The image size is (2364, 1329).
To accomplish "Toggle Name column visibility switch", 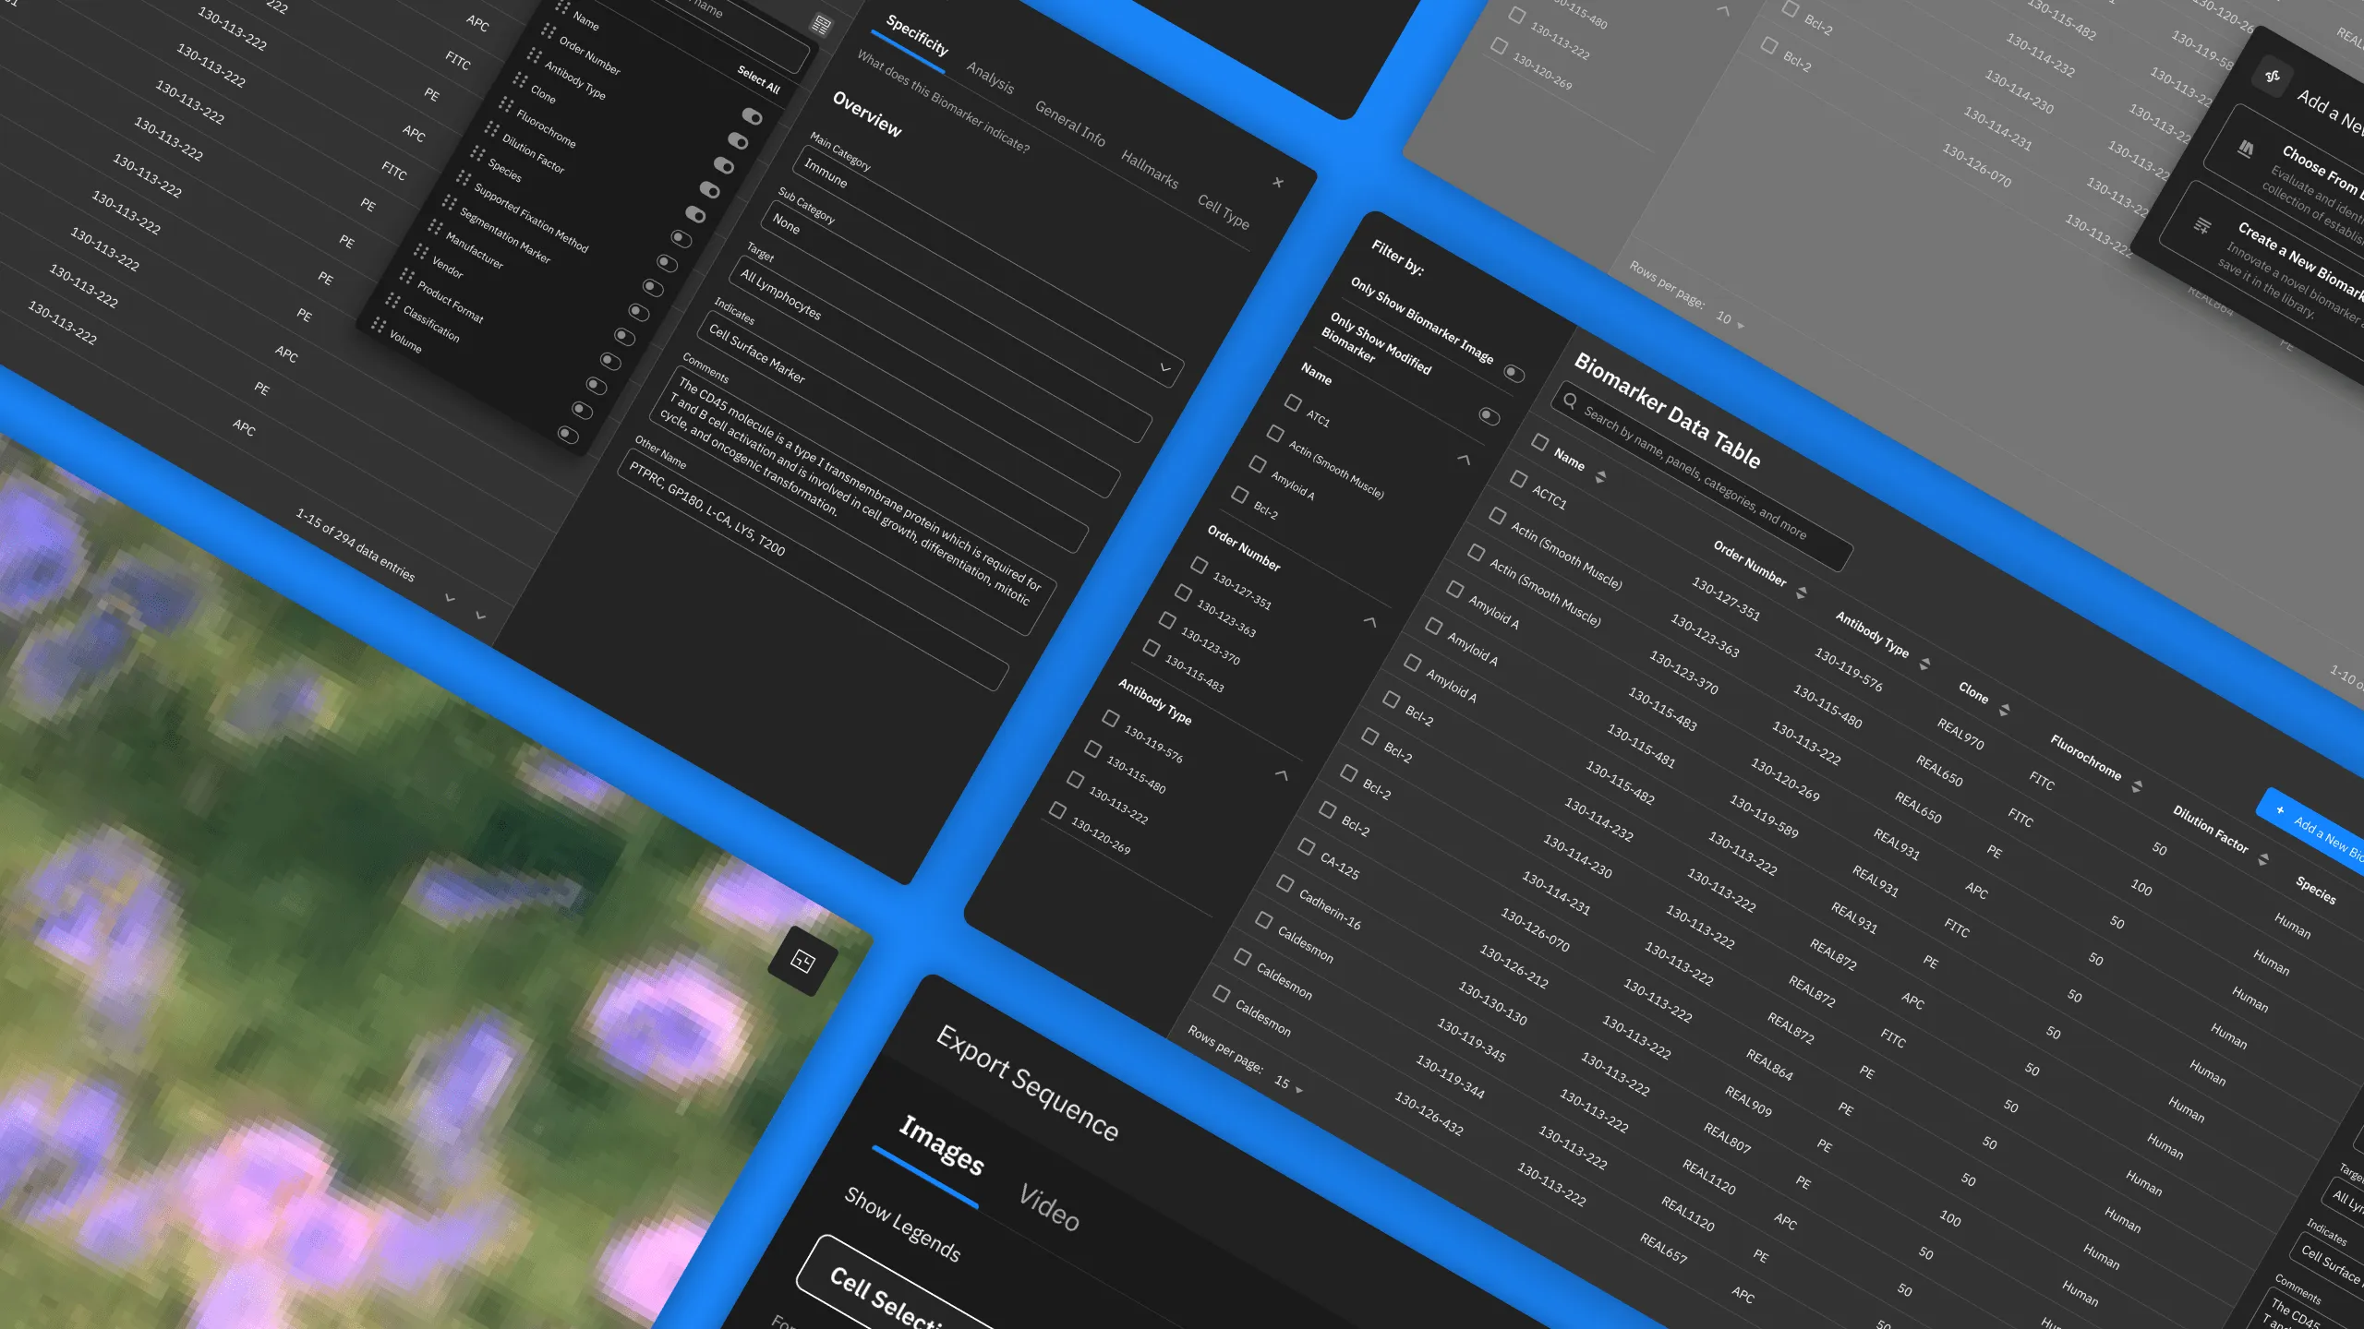I will 753,116.
